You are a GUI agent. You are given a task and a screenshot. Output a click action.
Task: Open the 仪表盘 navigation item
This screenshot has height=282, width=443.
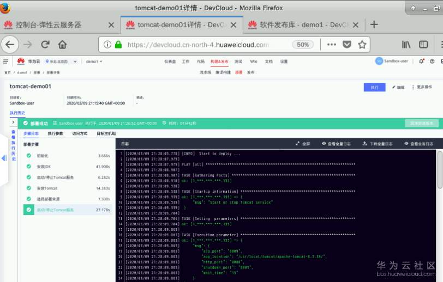[170, 62]
